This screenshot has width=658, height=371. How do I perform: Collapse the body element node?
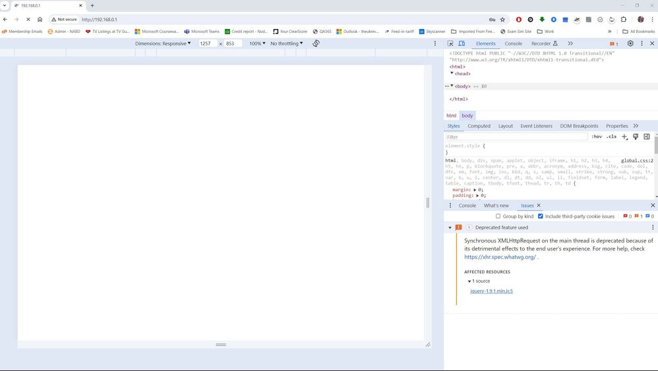452,86
